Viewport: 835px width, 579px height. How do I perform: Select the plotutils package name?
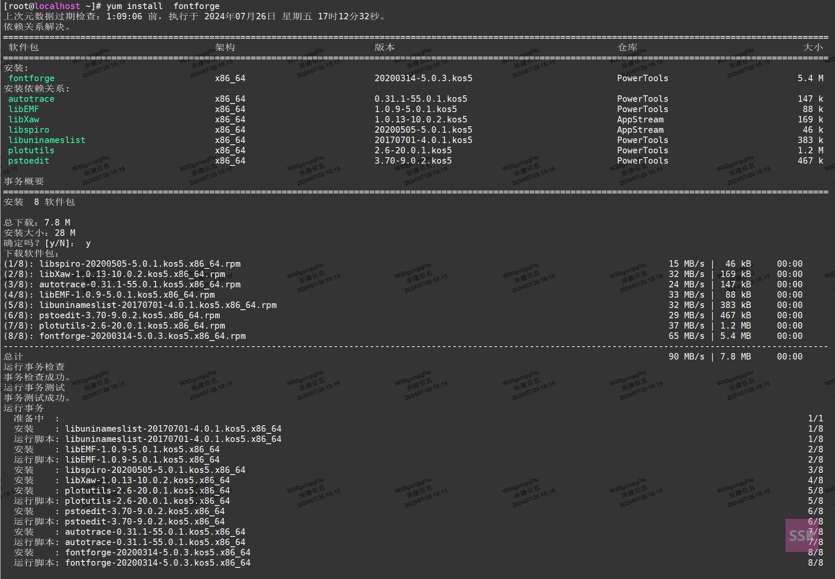(x=31, y=150)
